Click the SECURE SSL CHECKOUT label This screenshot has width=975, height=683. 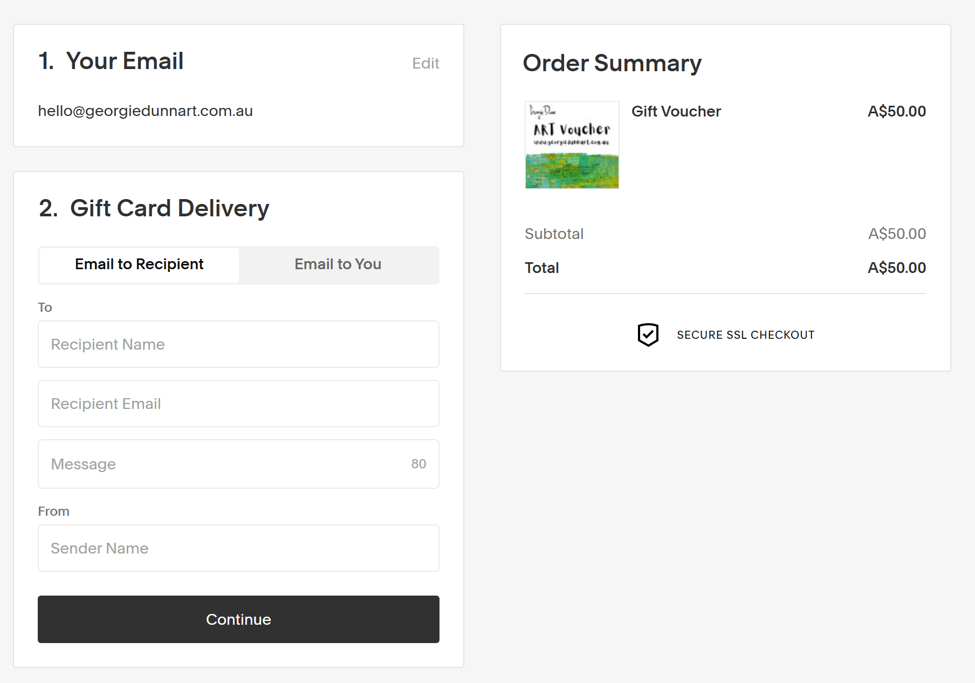(745, 335)
